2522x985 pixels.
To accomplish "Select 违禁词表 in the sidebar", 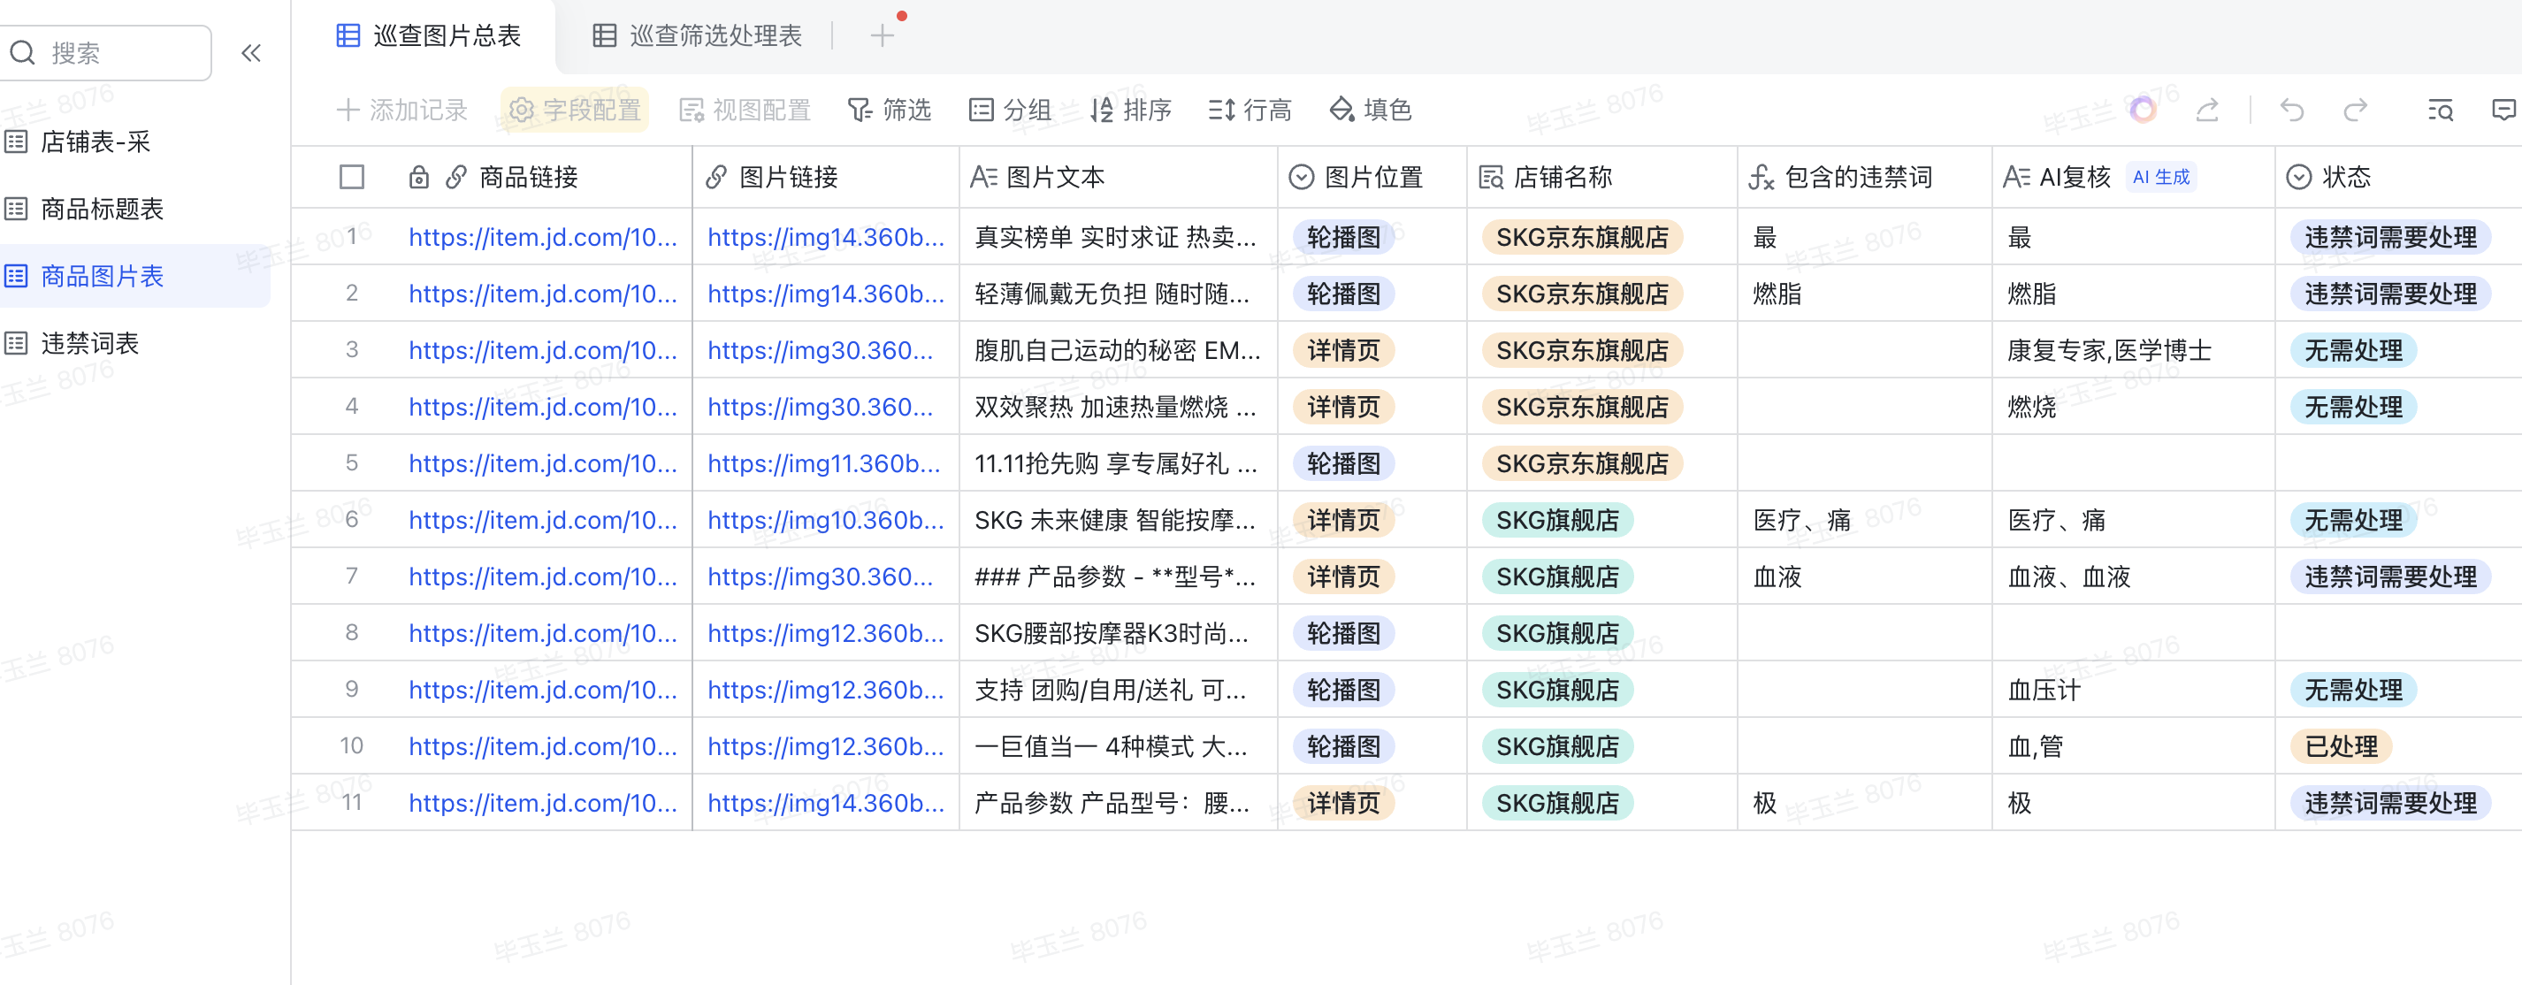I will pyautogui.click(x=89, y=343).
